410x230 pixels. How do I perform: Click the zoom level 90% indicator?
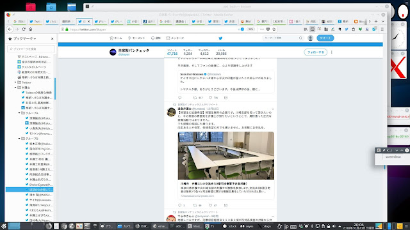point(250,29)
